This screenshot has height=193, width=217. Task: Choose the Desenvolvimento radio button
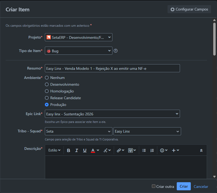coord(47,84)
